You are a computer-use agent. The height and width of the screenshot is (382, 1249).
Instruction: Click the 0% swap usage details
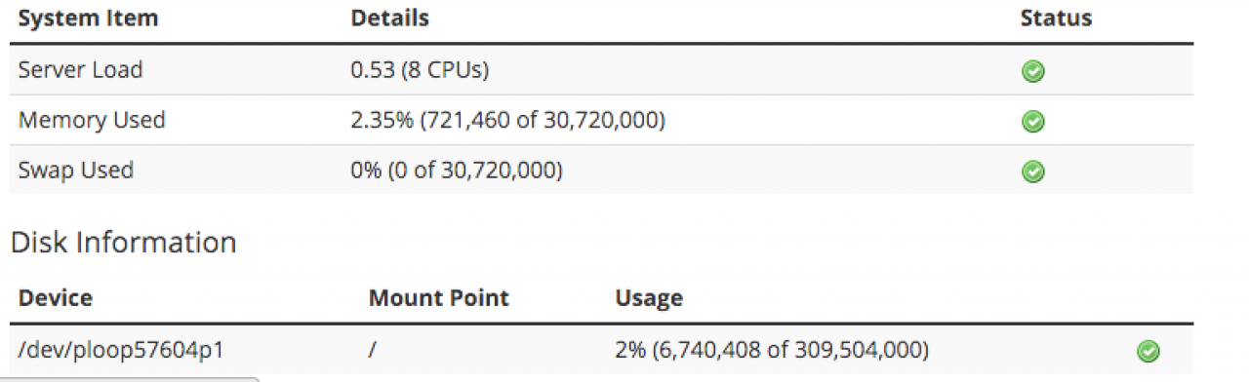click(456, 171)
